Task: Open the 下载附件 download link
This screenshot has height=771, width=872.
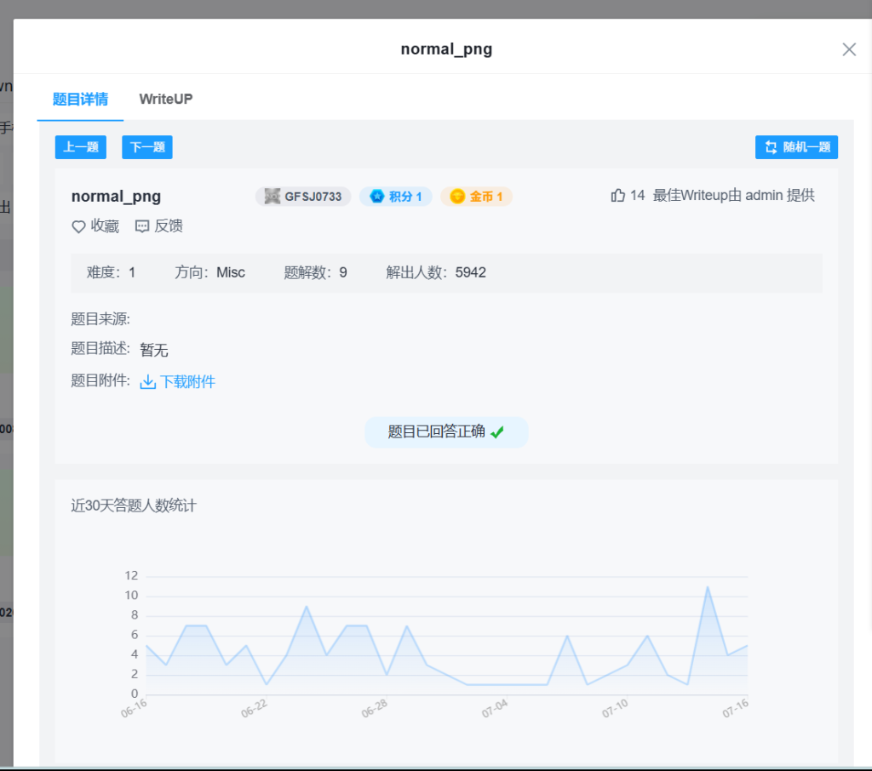Action: point(187,382)
